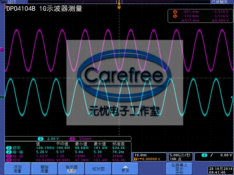Screen dimensions: 234x175
Task: Click the 标准差 (std deviation) column header
Action: 118,144
